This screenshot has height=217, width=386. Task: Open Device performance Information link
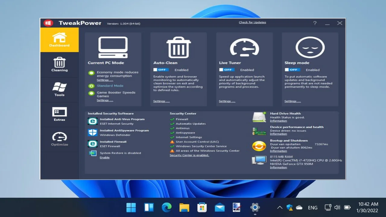(x=278, y=134)
